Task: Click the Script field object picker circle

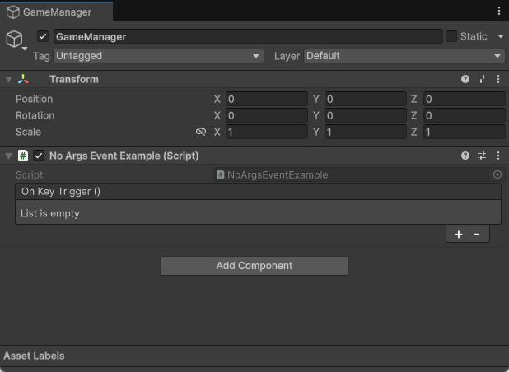Action: (497, 174)
